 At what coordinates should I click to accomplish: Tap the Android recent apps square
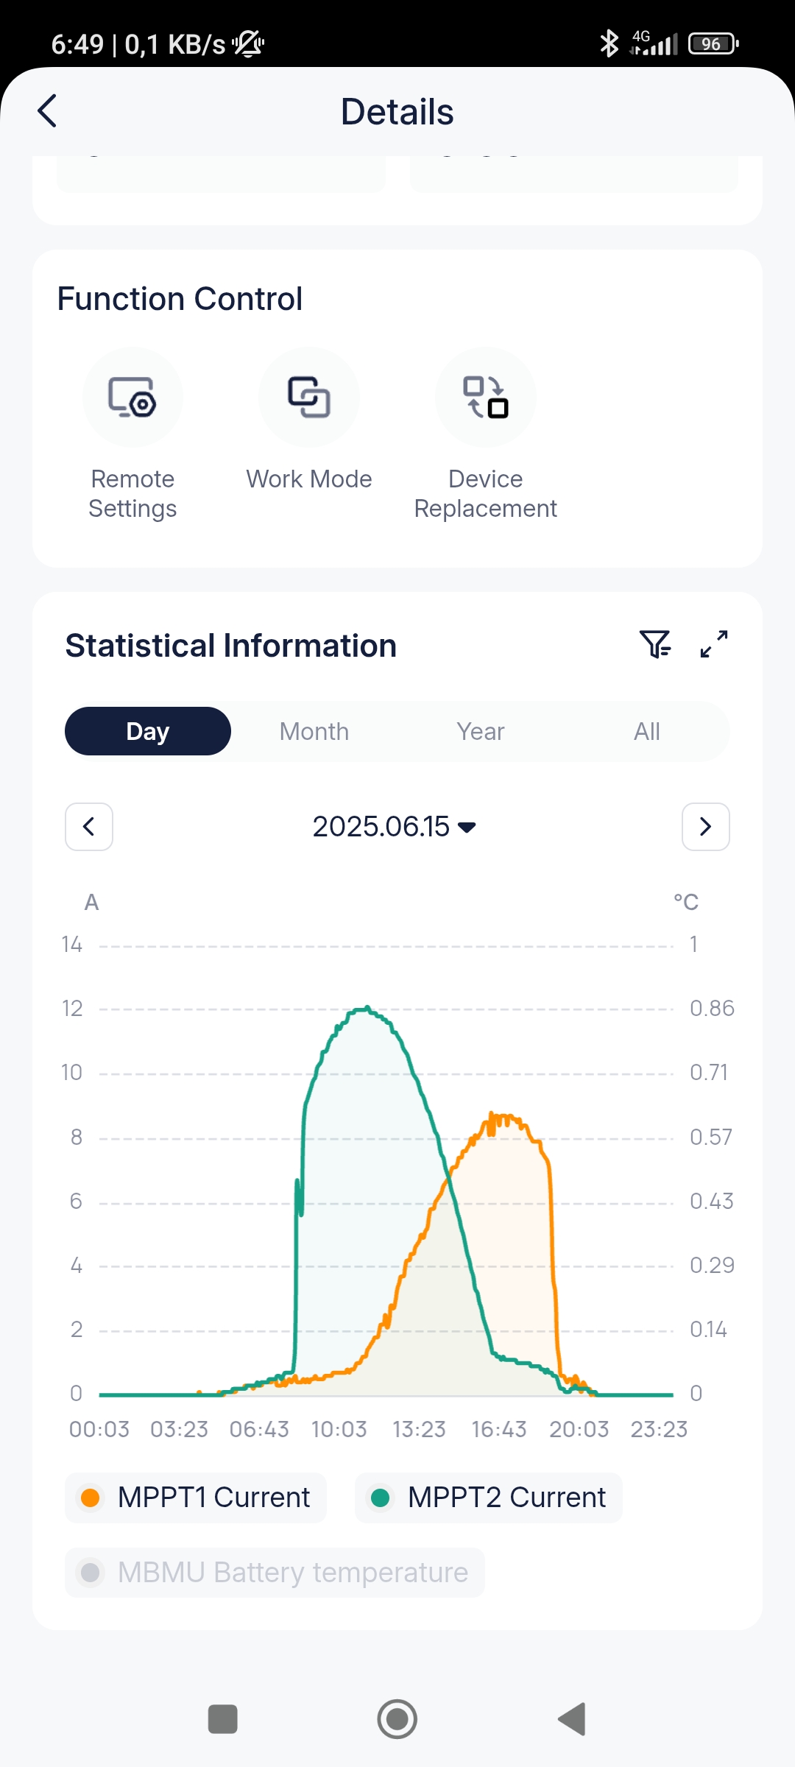click(x=223, y=1719)
